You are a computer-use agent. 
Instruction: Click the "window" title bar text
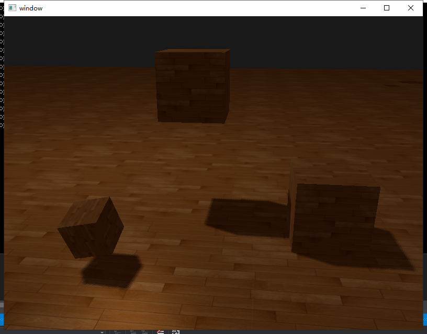click(31, 8)
